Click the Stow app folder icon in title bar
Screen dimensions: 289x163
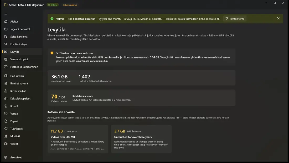tap(6, 5)
